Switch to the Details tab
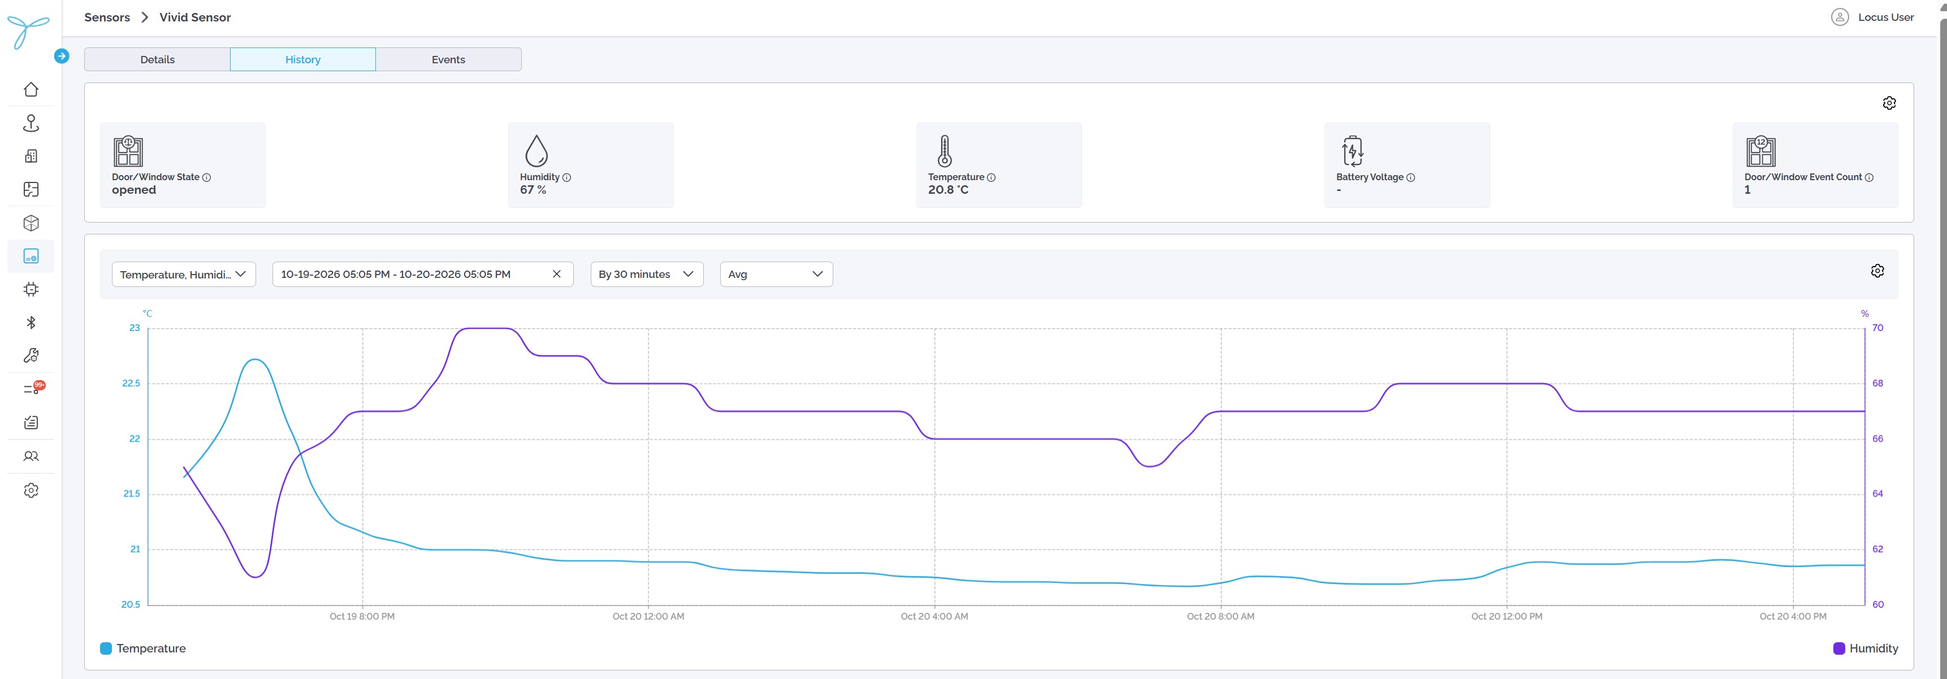Screen dimensions: 1947x679 [157, 60]
